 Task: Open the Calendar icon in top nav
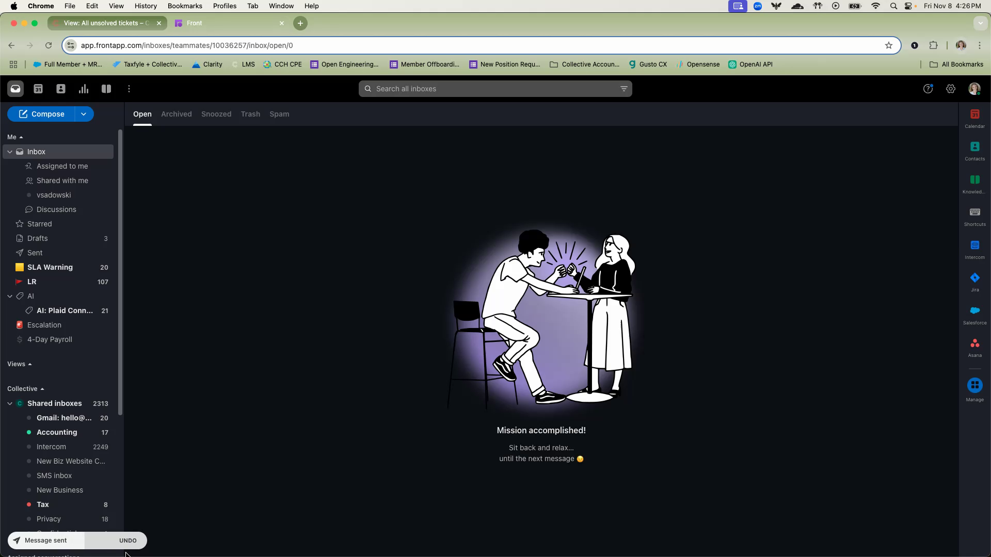[x=38, y=89]
